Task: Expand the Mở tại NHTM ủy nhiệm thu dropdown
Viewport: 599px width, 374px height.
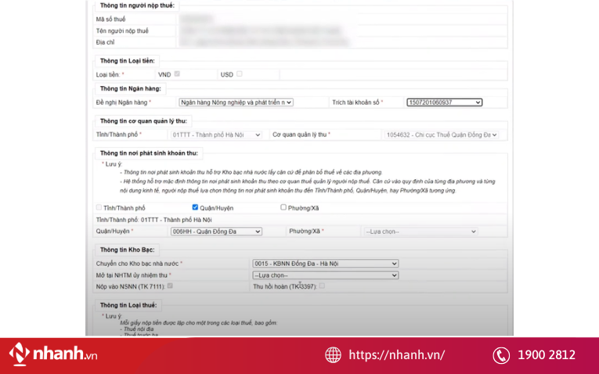Action: coord(325,275)
